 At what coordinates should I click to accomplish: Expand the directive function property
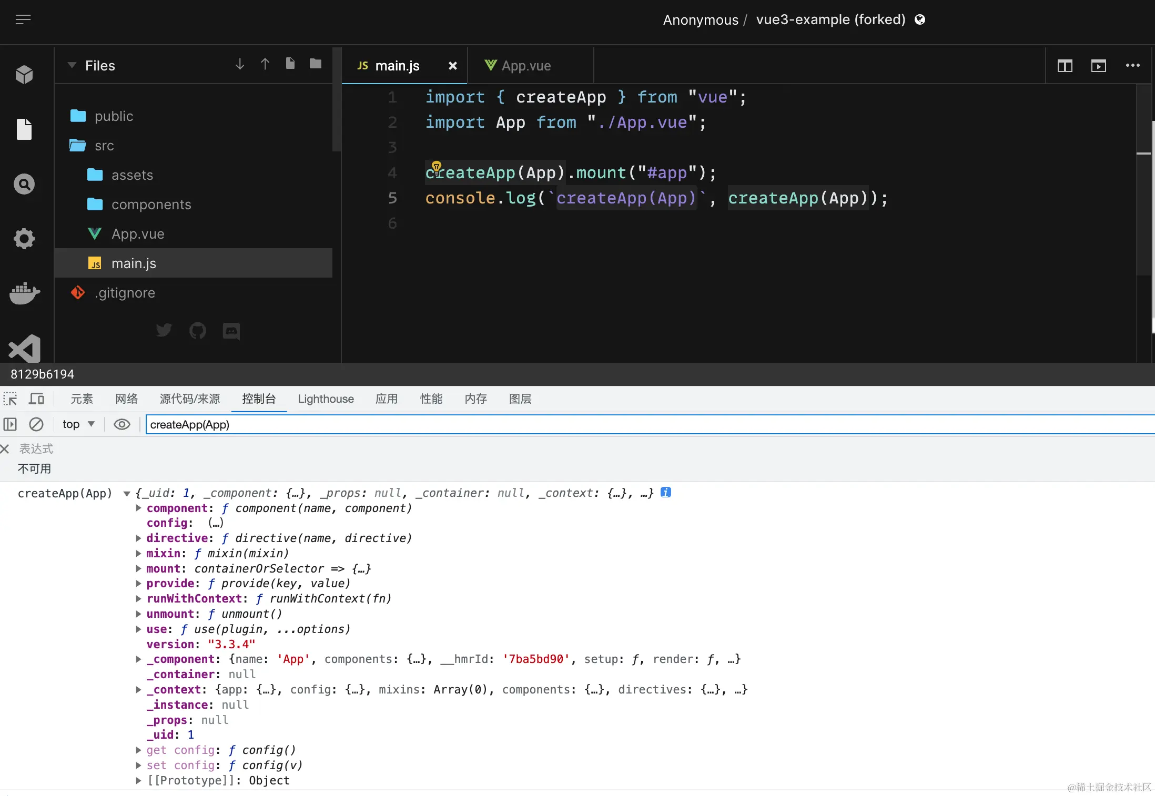coord(138,538)
